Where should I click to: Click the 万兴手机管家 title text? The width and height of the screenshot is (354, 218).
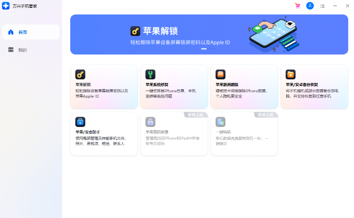point(25,6)
